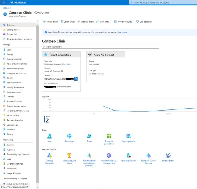Click the Microsoft Azure logo text
This screenshot has width=197, height=189.
pyautogui.click(x=18, y=2)
